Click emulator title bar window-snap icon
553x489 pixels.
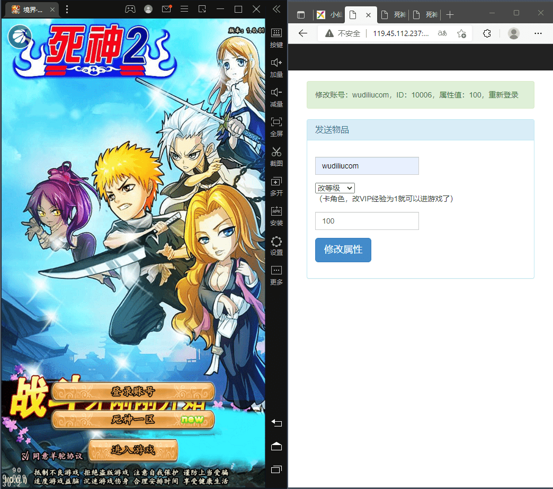(202, 9)
